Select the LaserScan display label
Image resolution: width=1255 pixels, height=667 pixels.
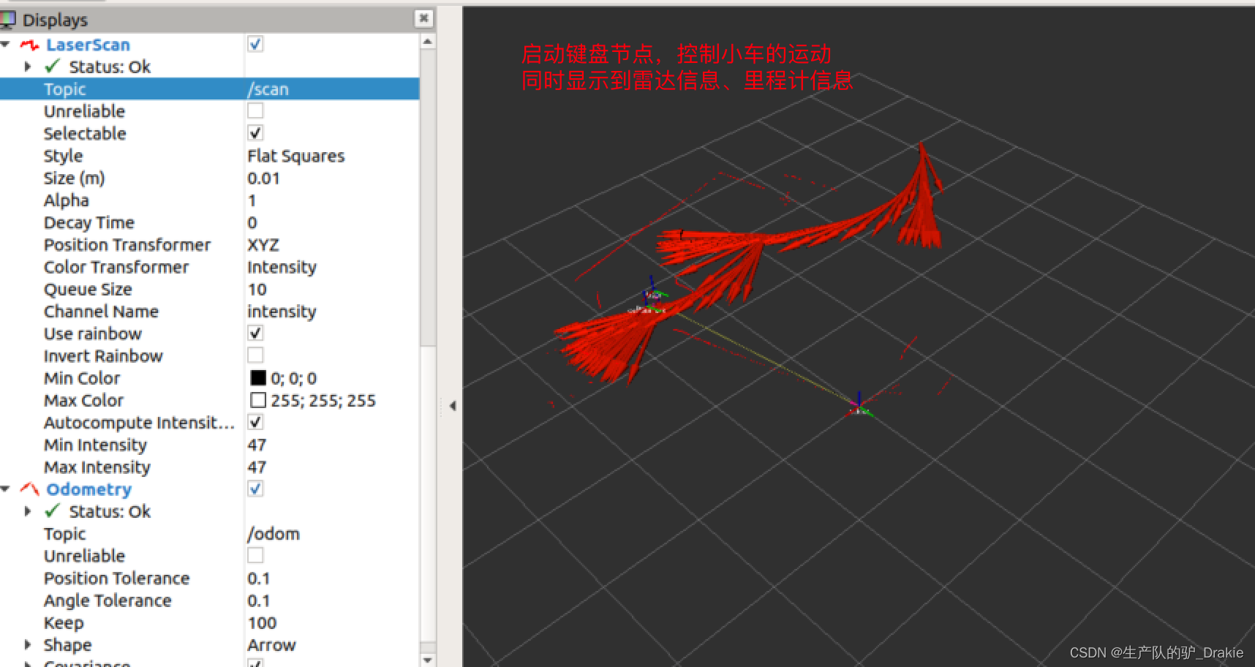pyautogui.click(x=88, y=45)
